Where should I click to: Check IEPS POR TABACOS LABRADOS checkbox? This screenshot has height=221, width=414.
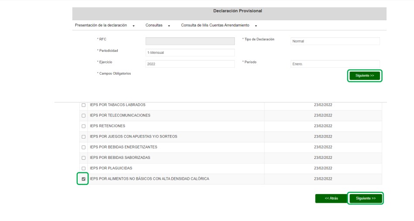[83, 105]
